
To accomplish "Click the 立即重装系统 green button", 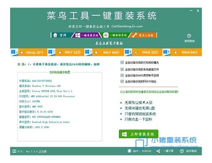I will (x=139, y=134).
